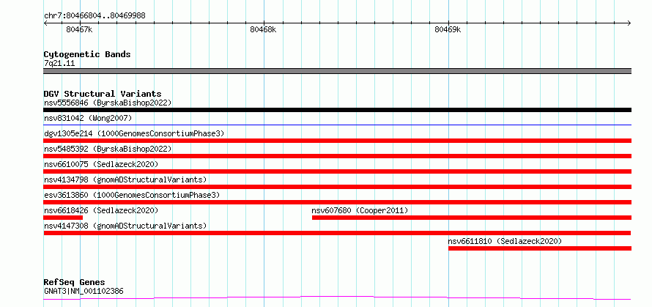This screenshot has width=652, height=307.
Task: Click the 7q21.11 band label
Action: pos(59,64)
